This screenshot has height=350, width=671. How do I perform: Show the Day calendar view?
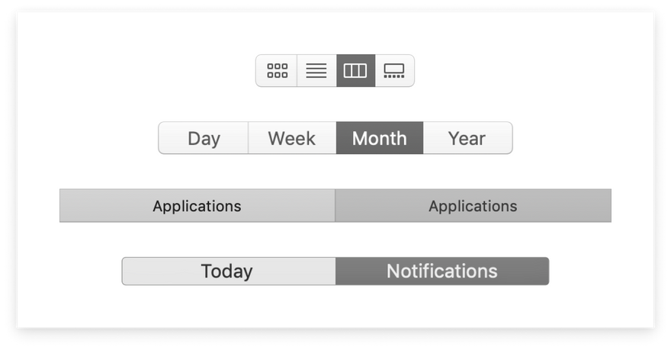tap(204, 138)
